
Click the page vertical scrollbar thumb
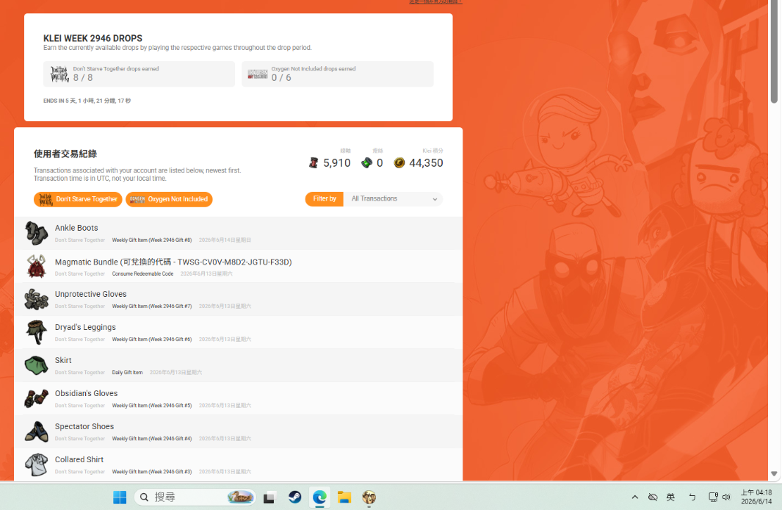pyautogui.click(x=774, y=51)
